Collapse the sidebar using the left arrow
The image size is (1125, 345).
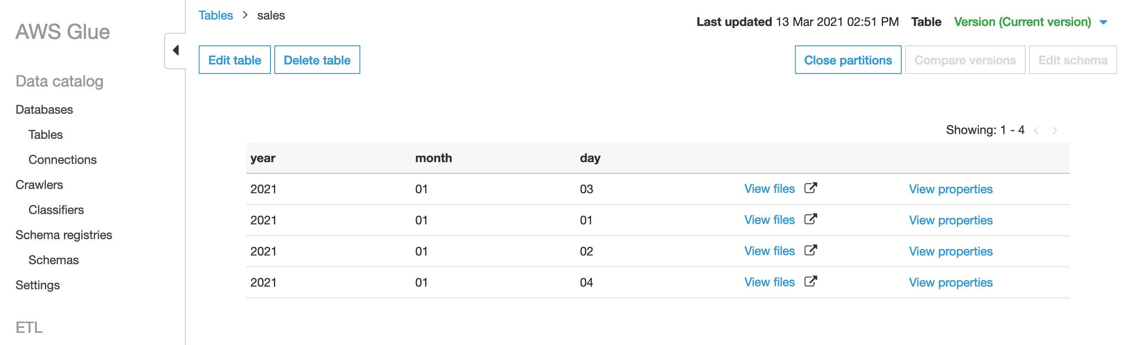176,50
